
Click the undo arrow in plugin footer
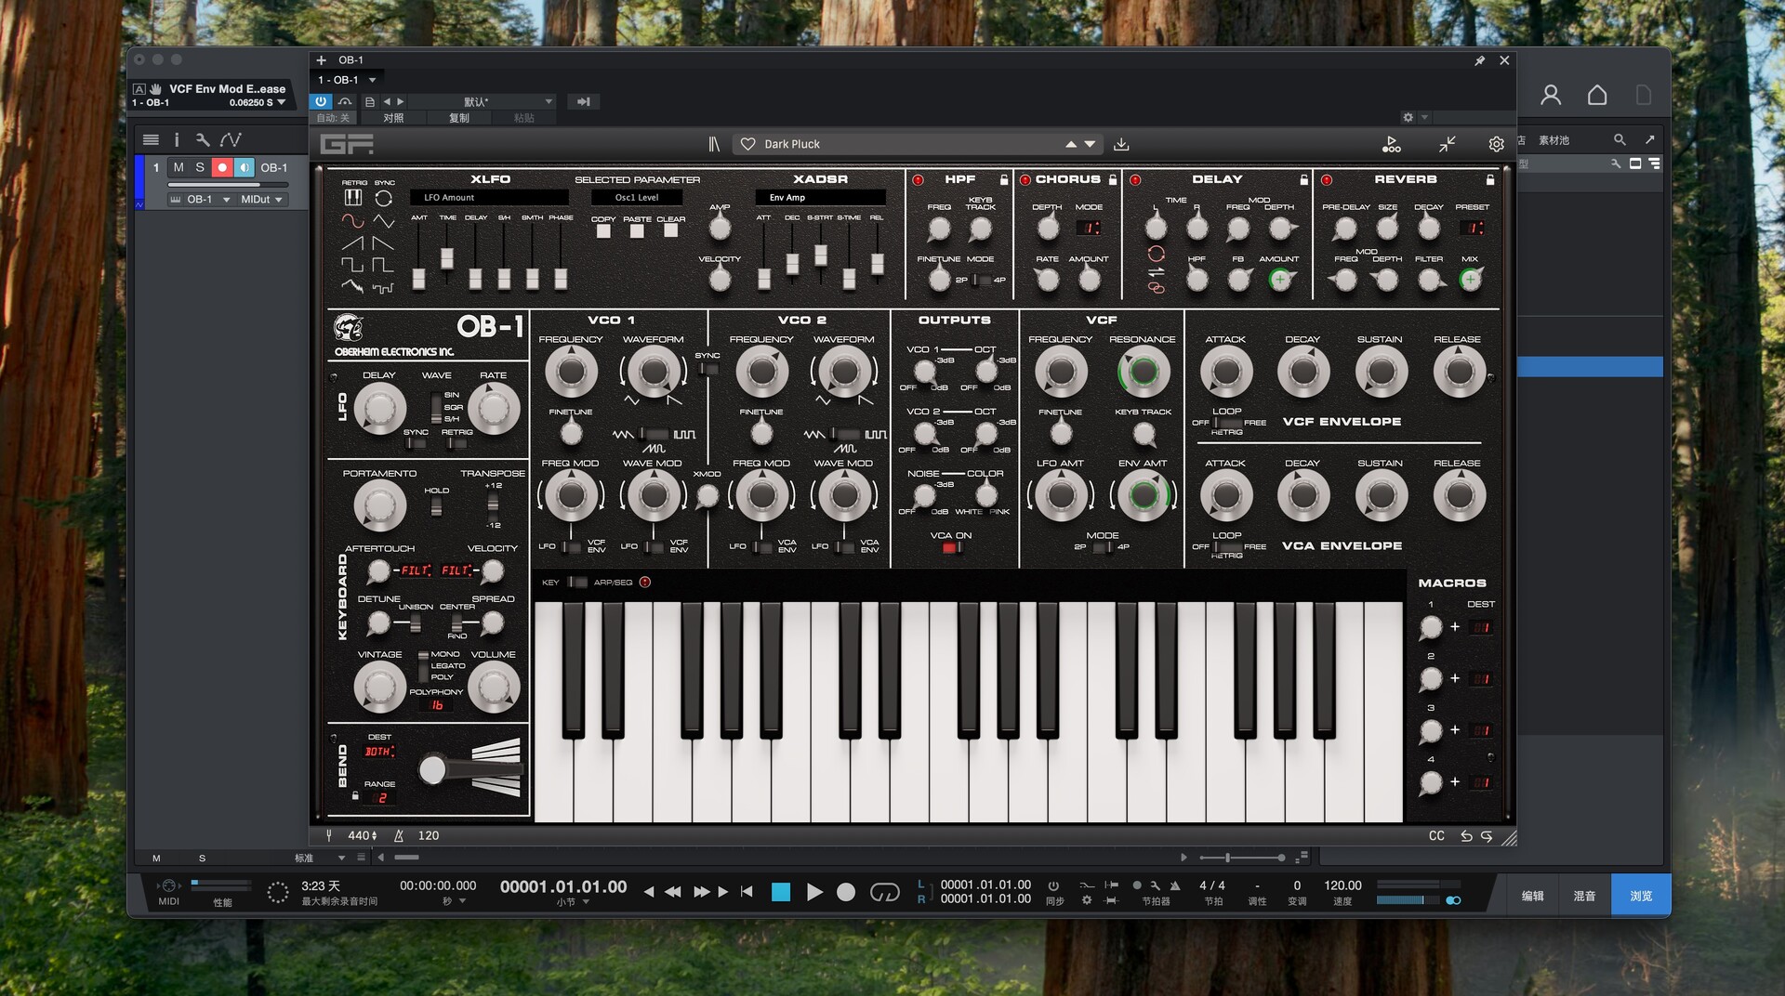1466,836
